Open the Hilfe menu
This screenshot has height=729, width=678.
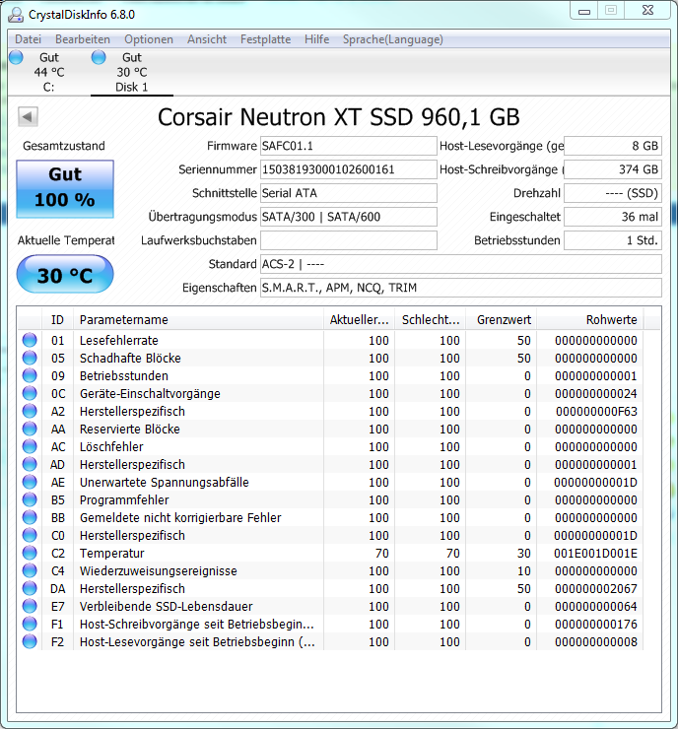tap(316, 39)
